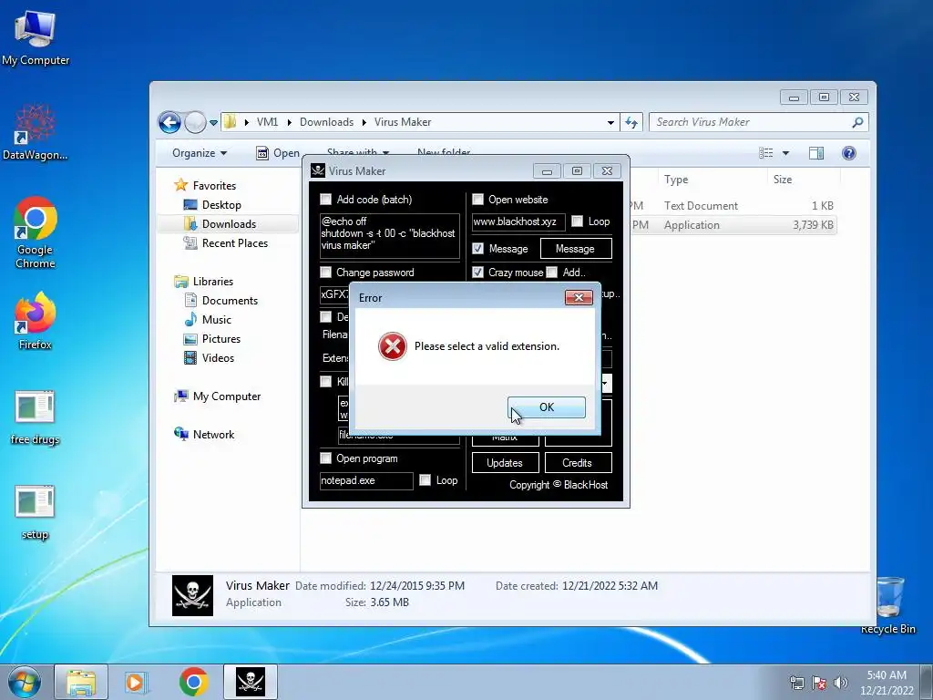
Task: Click OK in the Error dialog
Action: click(x=547, y=407)
